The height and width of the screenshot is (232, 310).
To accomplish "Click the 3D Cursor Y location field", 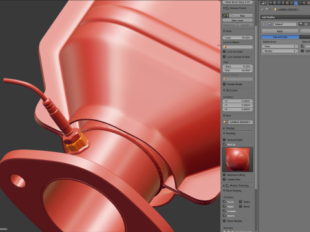I will point(238,105).
